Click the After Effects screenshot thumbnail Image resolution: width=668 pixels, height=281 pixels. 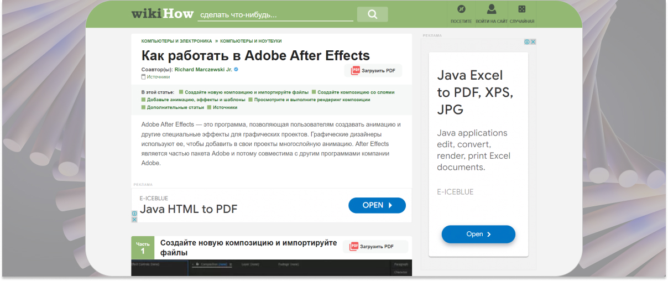tap(272, 268)
